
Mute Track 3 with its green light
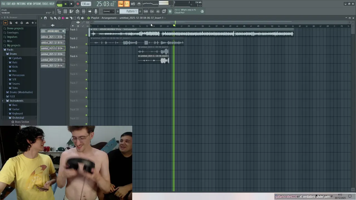pyautogui.click(x=86, y=53)
